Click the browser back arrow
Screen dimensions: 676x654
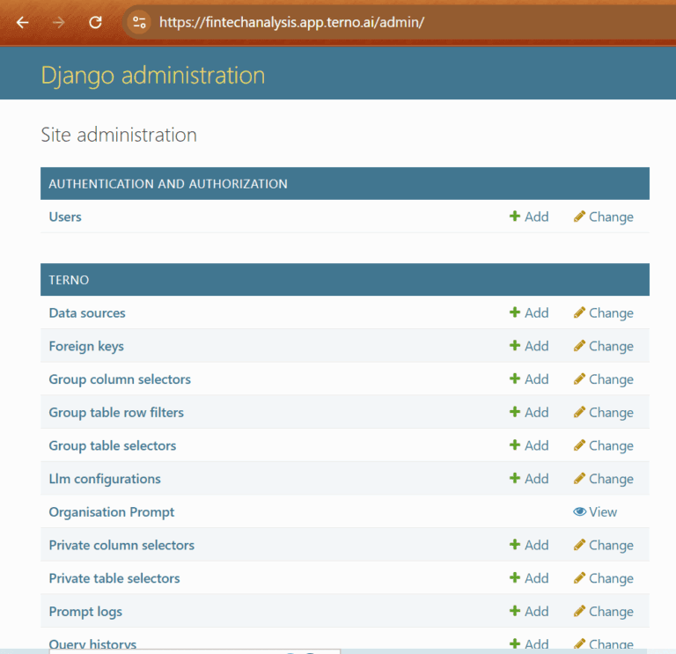(x=23, y=23)
